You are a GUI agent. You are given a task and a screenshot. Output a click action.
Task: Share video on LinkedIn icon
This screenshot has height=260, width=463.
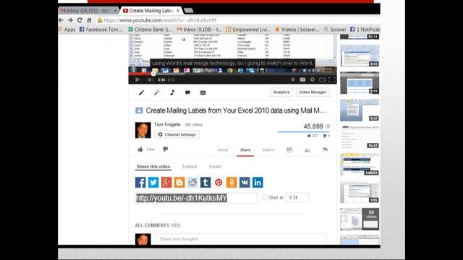(258, 183)
